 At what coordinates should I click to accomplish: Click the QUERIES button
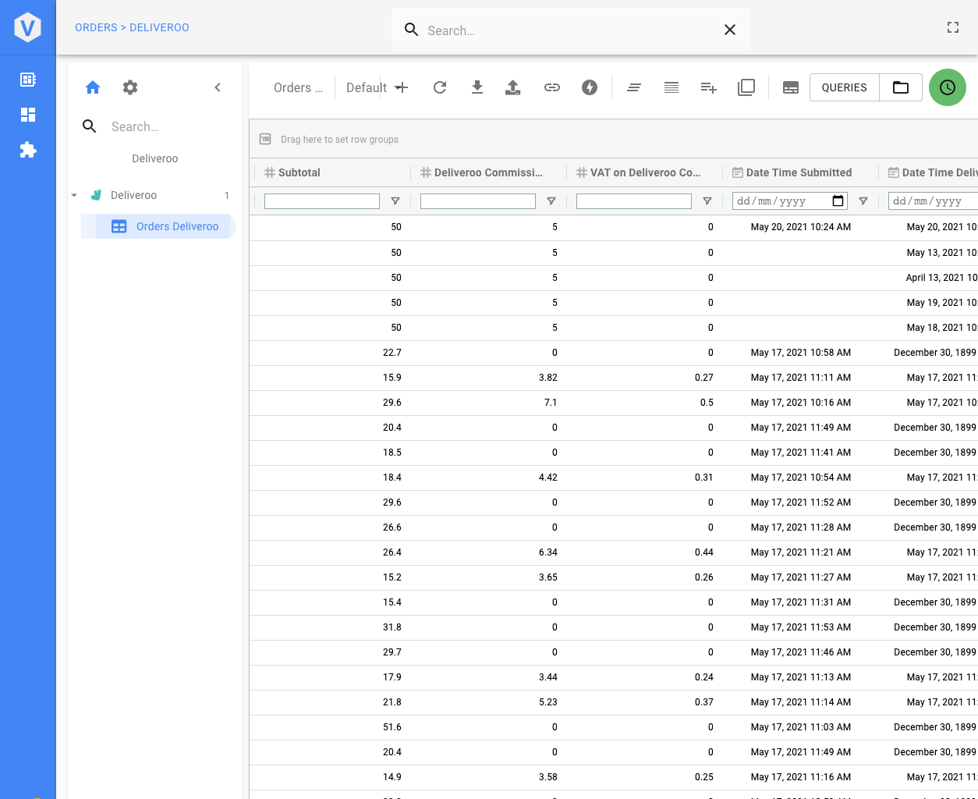(x=844, y=87)
